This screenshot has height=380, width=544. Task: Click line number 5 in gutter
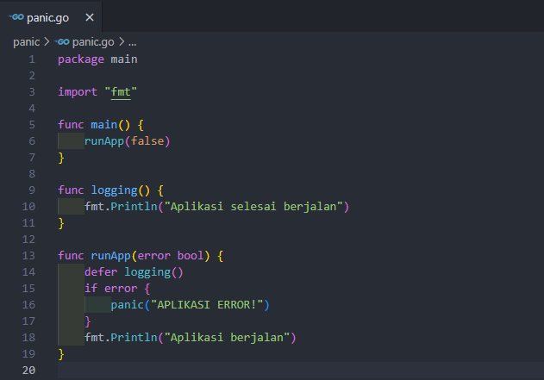tap(32, 125)
